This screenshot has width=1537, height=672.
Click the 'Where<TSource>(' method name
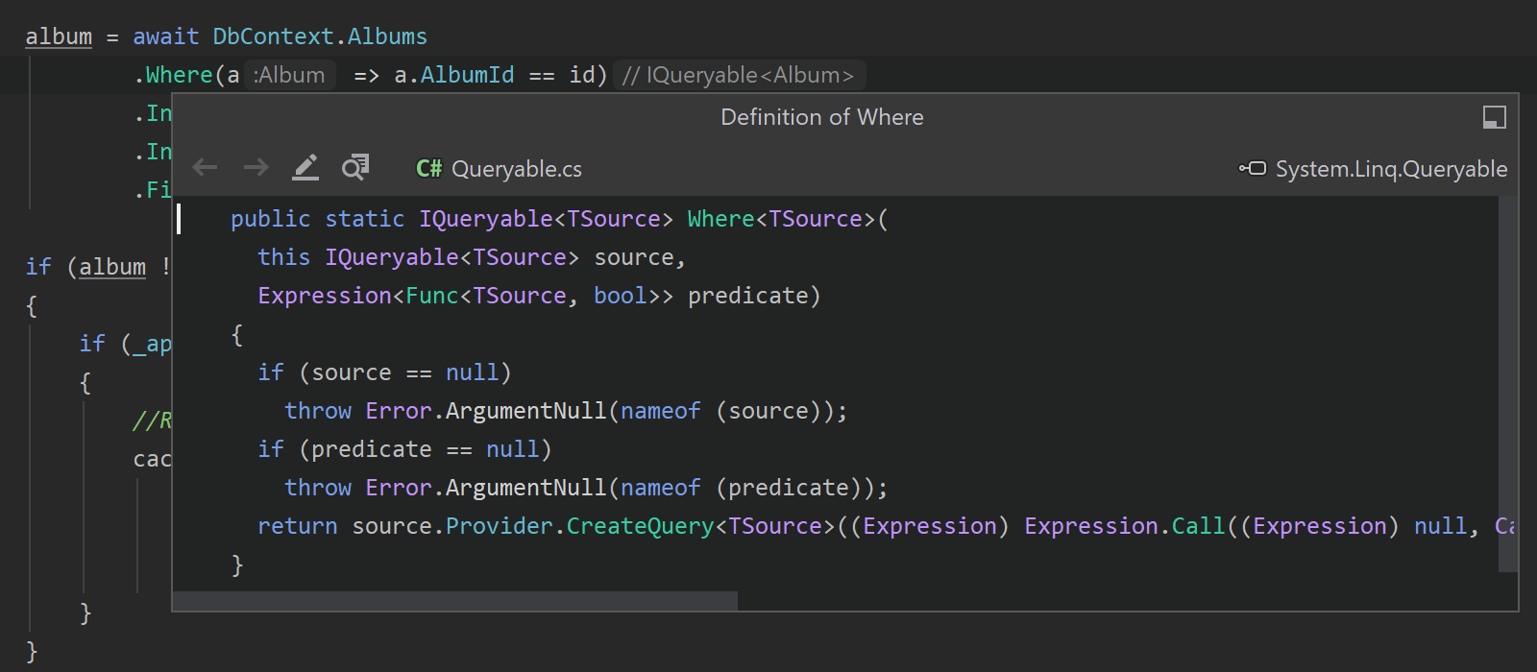(788, 219)
